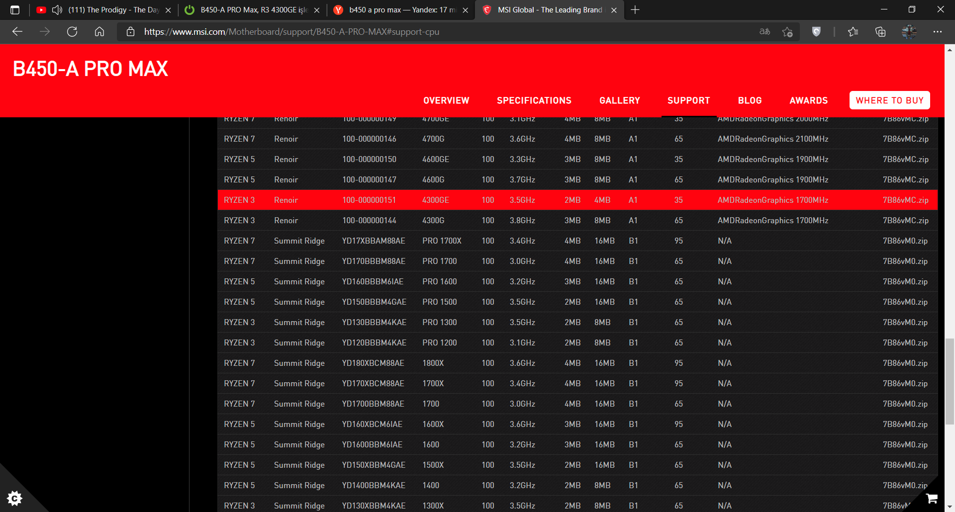Mute the YouTube tab audio icon

coord(57,10)
